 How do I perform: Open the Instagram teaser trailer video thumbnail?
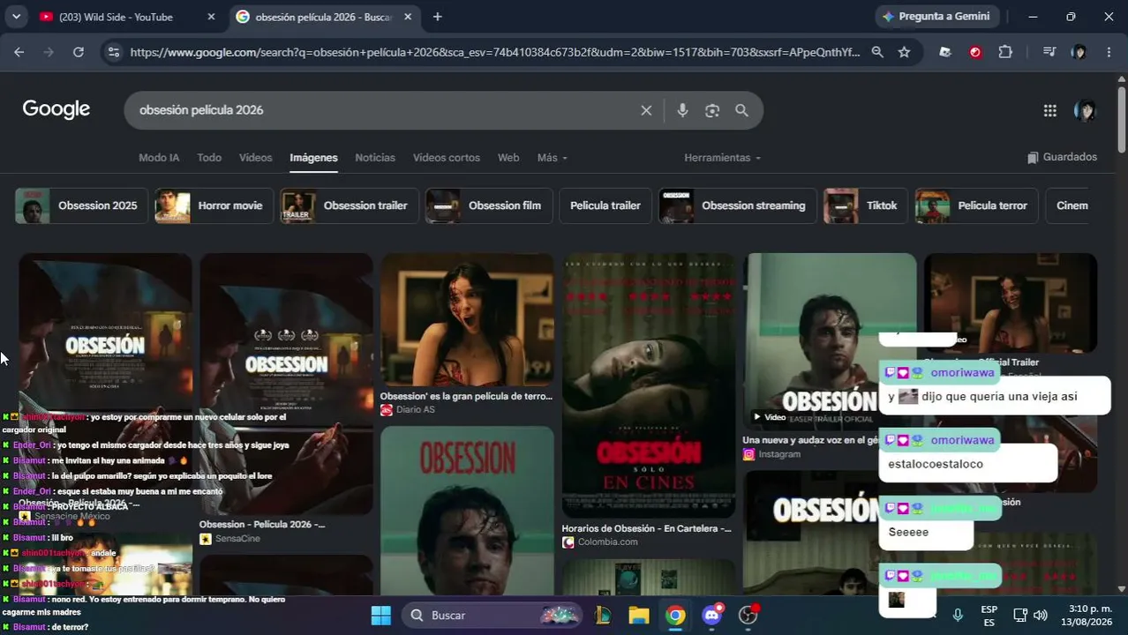tap(828, 341)
